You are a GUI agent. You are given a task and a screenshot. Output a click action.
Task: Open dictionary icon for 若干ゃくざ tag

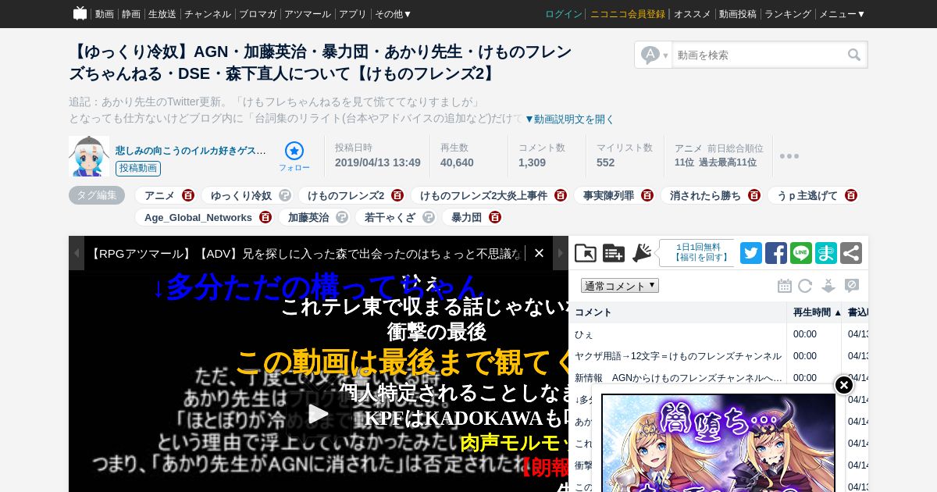pyautogui.click(x=429, y=217)
